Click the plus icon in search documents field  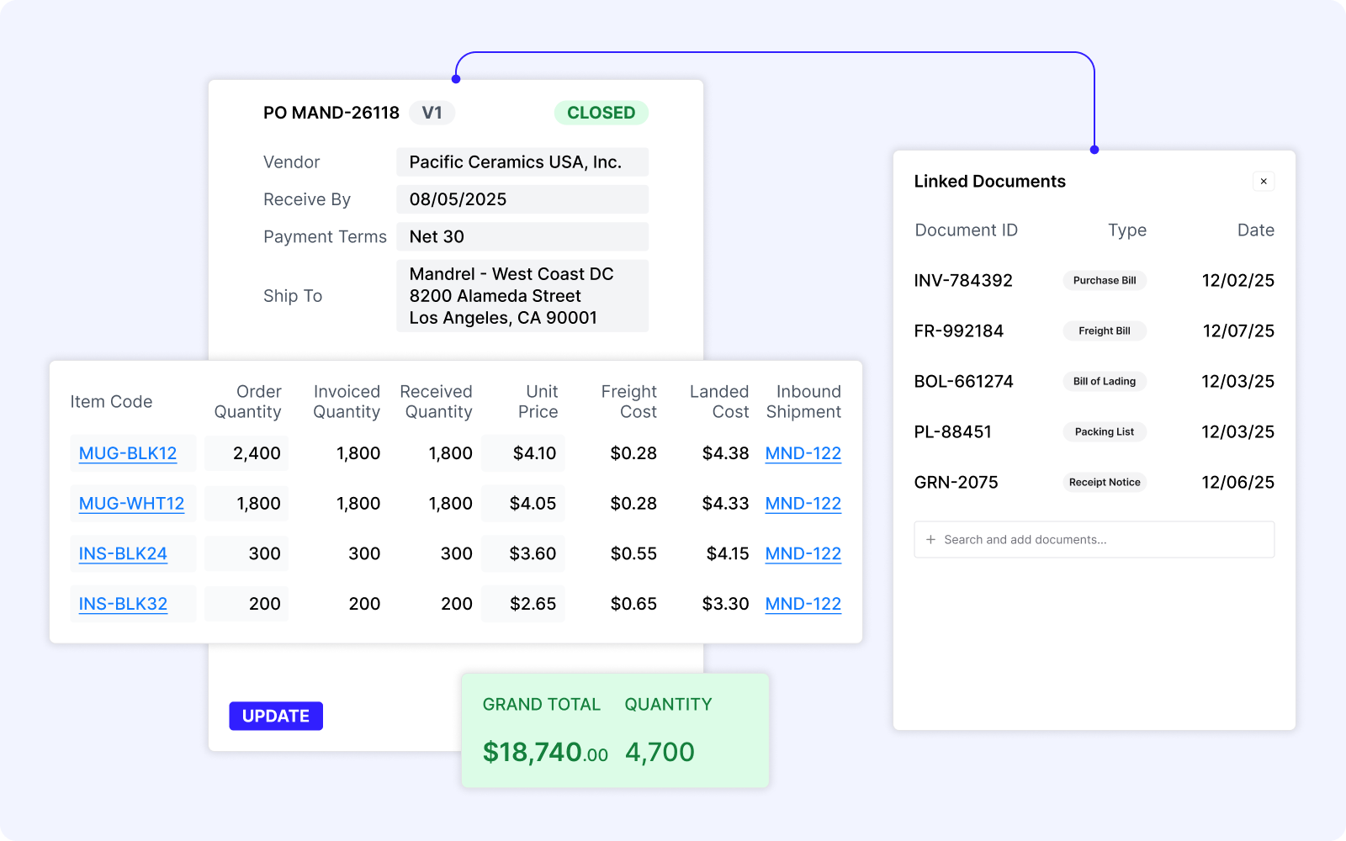(x=930, y=539)
